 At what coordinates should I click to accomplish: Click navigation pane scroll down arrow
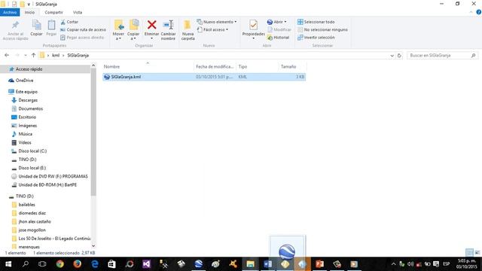(93, 245)
